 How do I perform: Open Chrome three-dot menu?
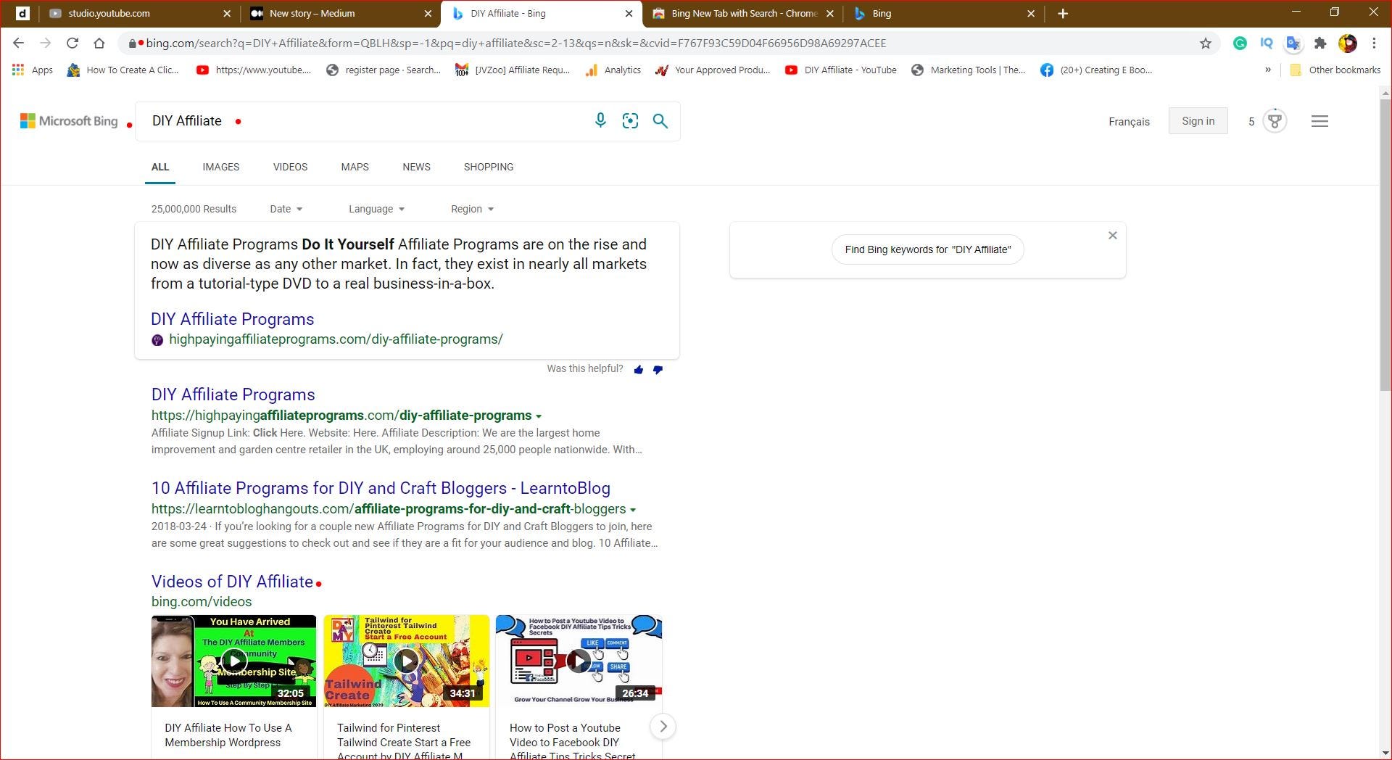tap(1374, 43)
